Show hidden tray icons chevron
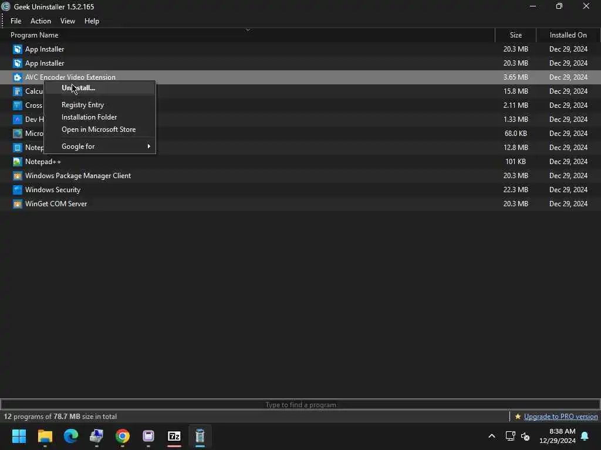 coord(492,436)
